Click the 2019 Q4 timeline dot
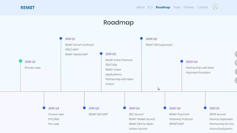This screenshot has height=133, width=237. [124, 108]
